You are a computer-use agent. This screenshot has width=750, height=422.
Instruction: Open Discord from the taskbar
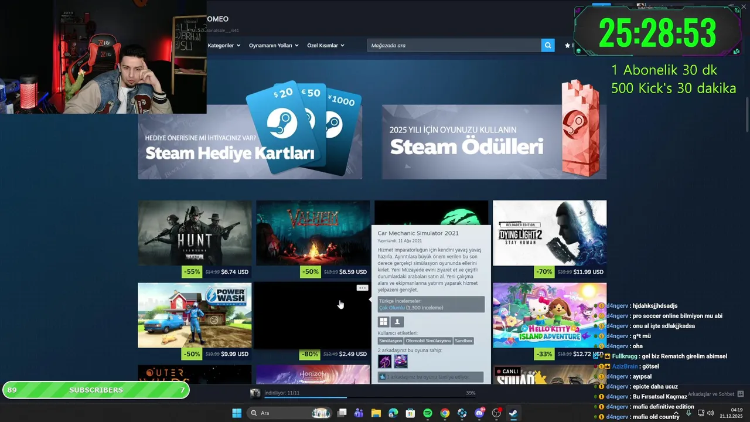479,413
